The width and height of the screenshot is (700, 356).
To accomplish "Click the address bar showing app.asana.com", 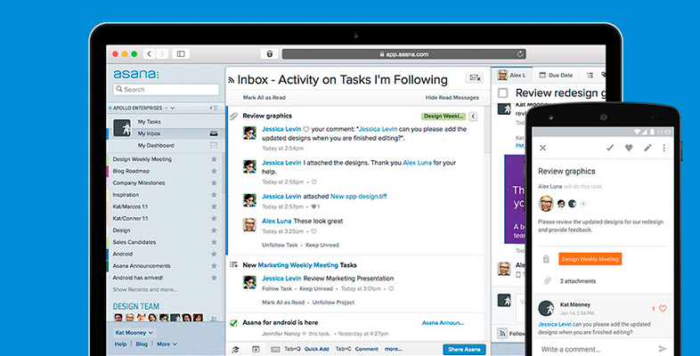I will click(x=403, y=54).
